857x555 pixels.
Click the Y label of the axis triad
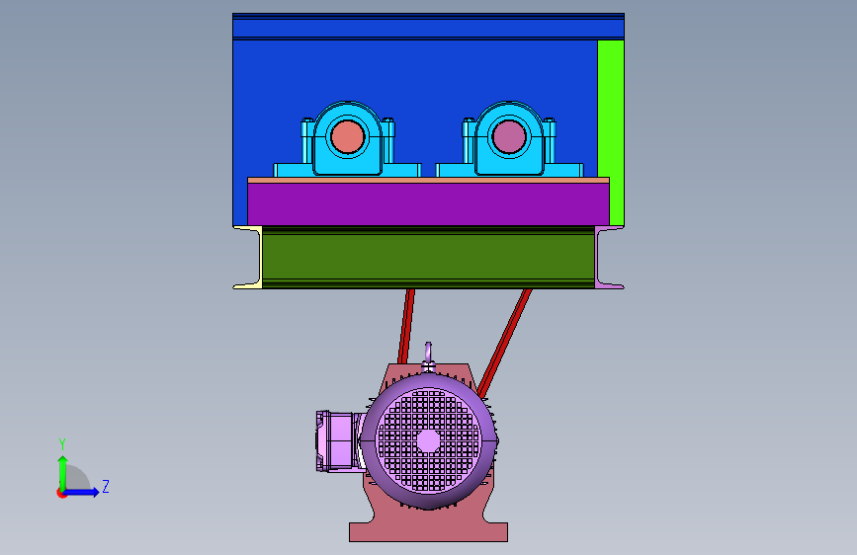(x=62, y=444)
